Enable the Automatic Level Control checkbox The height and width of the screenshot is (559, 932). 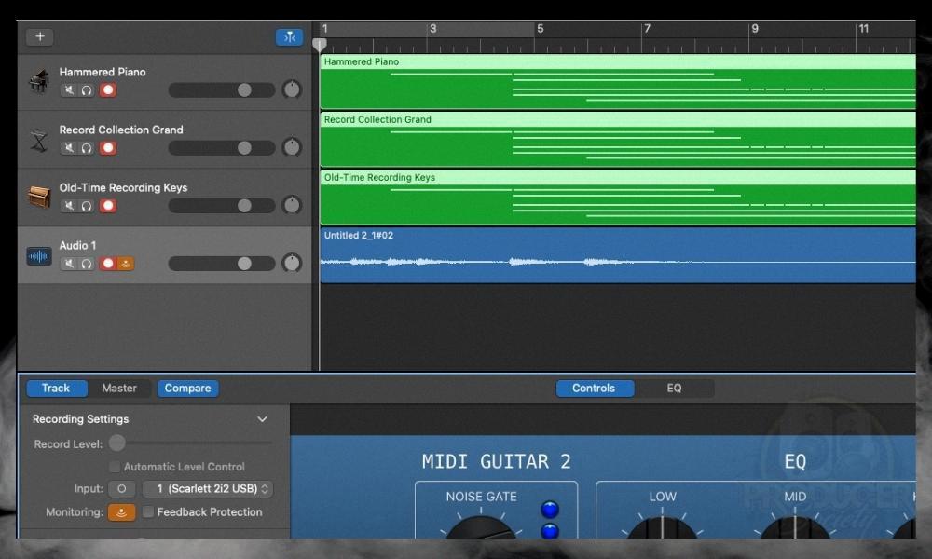(116, 466)
